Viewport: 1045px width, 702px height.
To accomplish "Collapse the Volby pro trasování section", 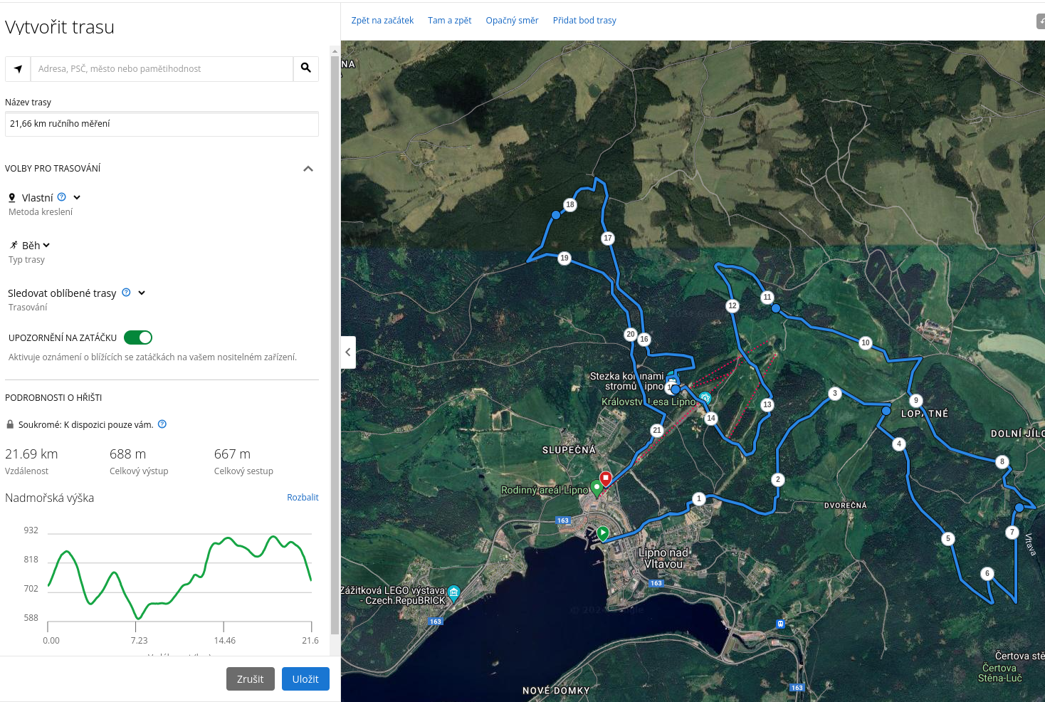I will pos(308,169).
